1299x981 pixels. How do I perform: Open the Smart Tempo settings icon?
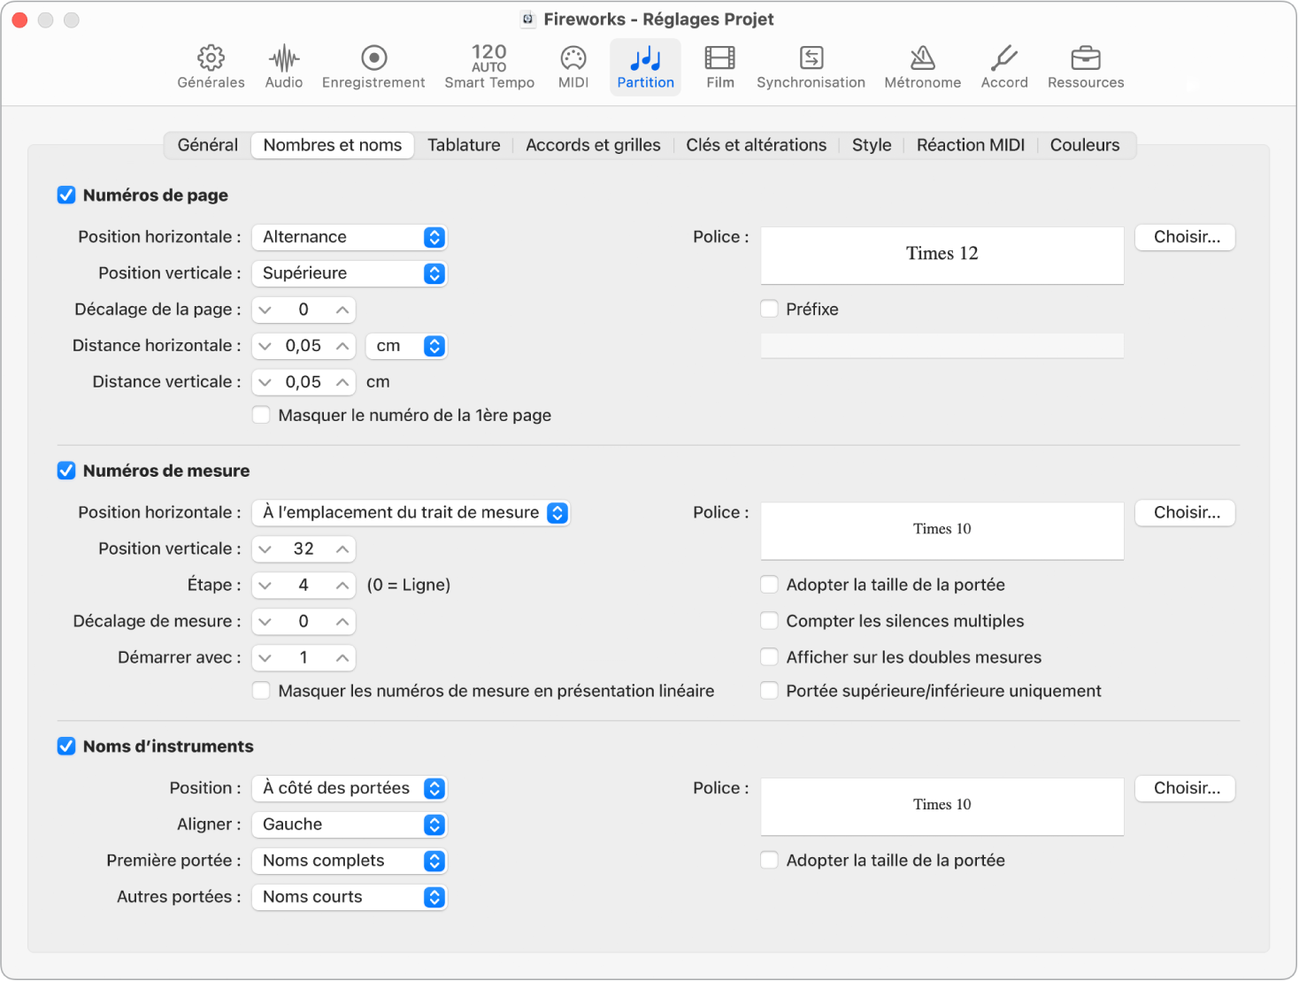pos(488,66)
